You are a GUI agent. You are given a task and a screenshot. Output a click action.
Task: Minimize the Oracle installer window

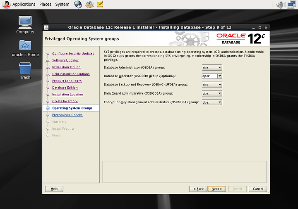(x=253, y=28)
